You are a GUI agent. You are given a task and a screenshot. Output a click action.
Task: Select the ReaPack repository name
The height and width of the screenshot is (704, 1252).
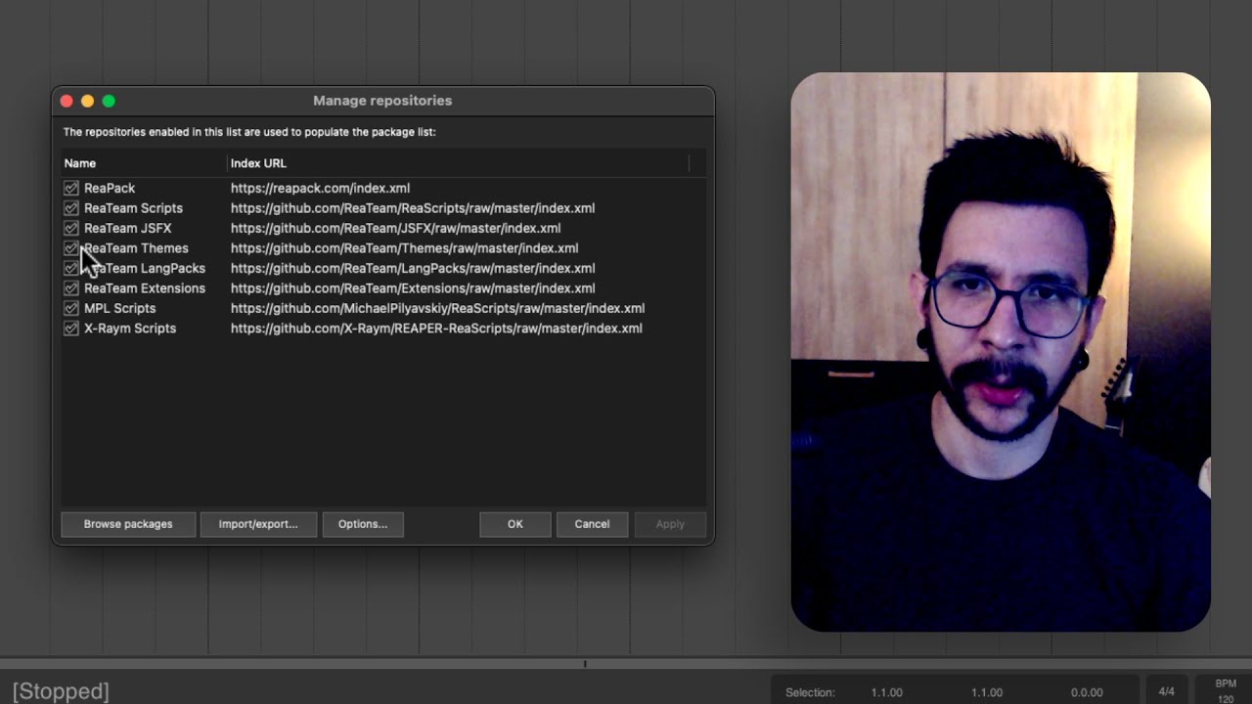110,188
